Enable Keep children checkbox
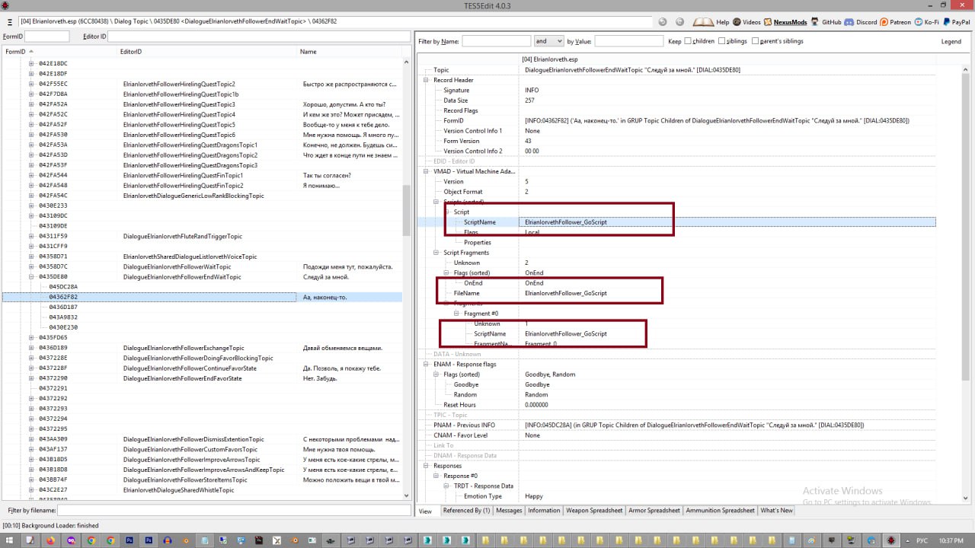This screenshot has width=975, height=548. 688,41
